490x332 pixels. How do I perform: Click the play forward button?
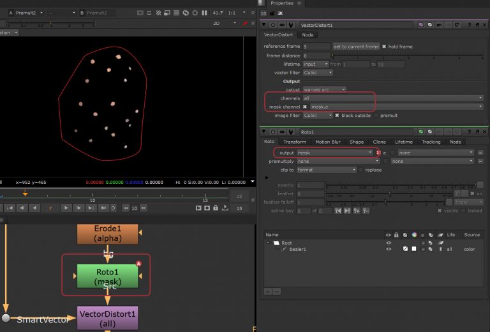tap(66, 208)
